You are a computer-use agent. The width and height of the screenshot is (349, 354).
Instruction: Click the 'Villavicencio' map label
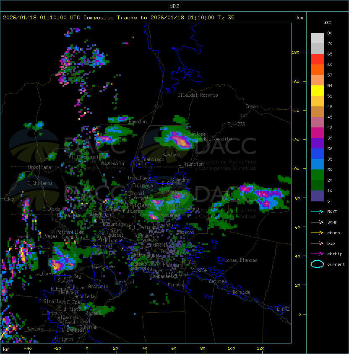[x=85, y=157]
